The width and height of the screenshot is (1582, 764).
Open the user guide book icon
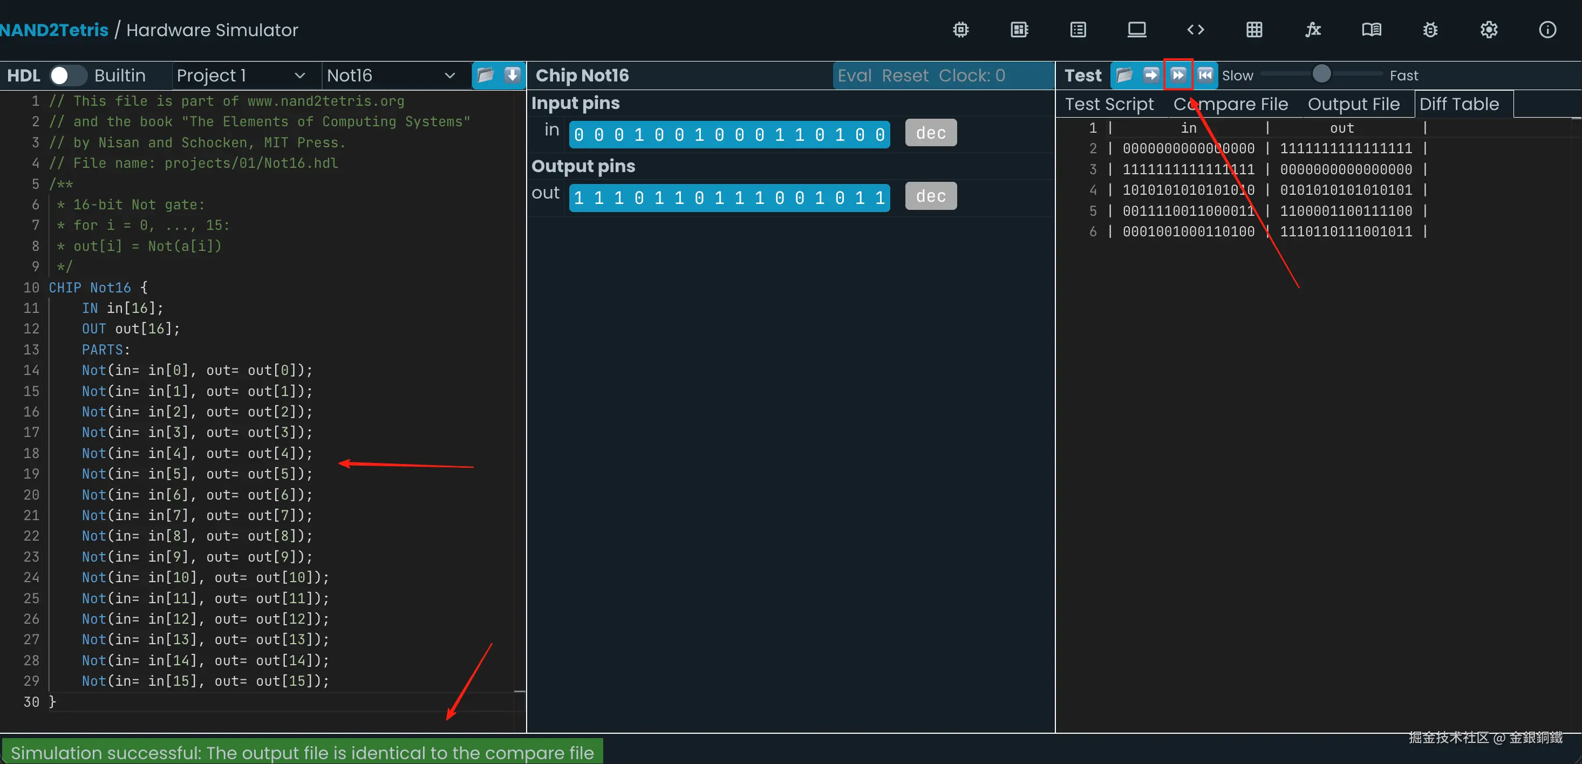click(x=1370, y=30)
